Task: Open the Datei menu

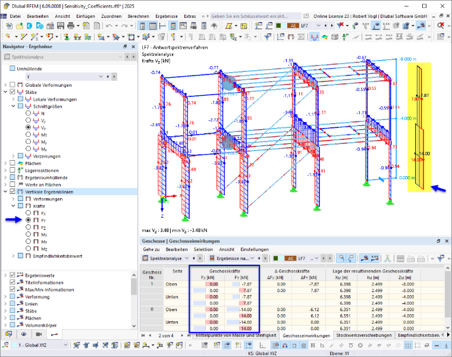Action: pyautogui.click(x=15, y=16)
